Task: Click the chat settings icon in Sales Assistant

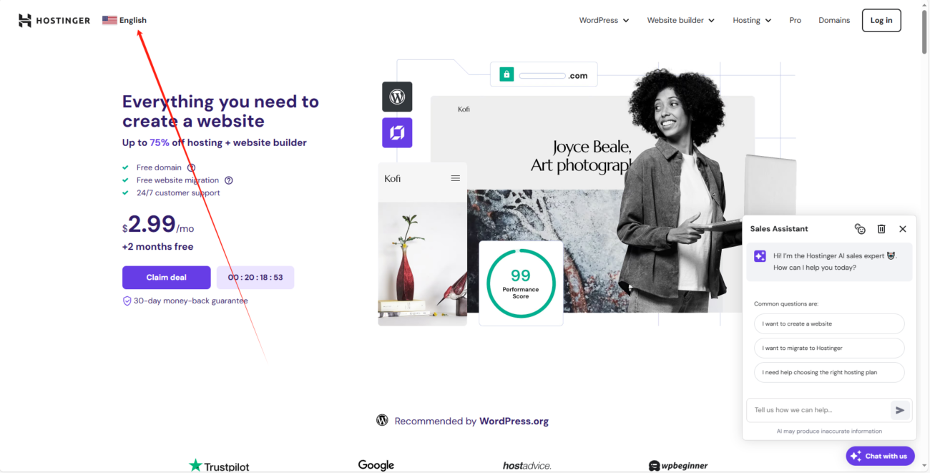Action: pyautogui.click(x=860, y=229)
